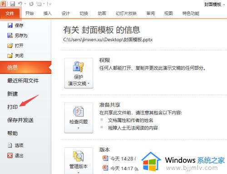Click the file path C:\Users\jinwen.xu\Desktop\封面模板.pptx
This screenshot has width=227, height=174.
click(x=108, y=40)
